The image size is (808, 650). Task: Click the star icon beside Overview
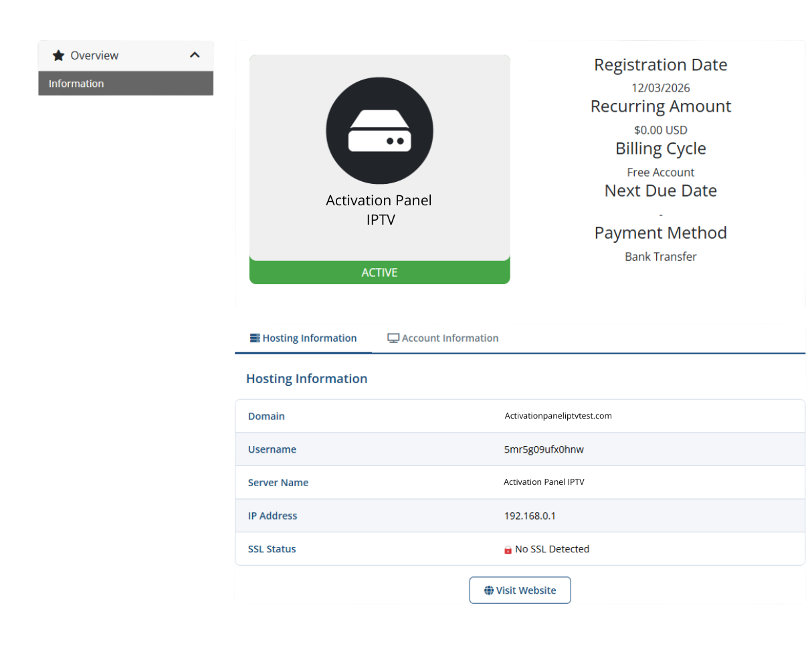pyautogui.click(x=59, y=56)
